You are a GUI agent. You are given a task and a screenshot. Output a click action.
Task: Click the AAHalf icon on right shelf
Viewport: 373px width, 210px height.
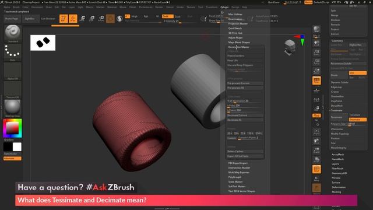click(x=316, y=71)
